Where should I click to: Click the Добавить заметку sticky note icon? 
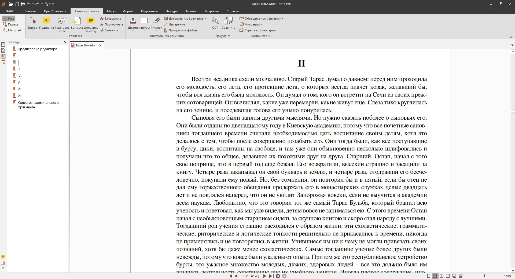91,23
